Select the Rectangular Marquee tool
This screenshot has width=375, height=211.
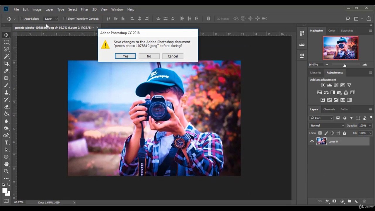[x=6, y=42]
